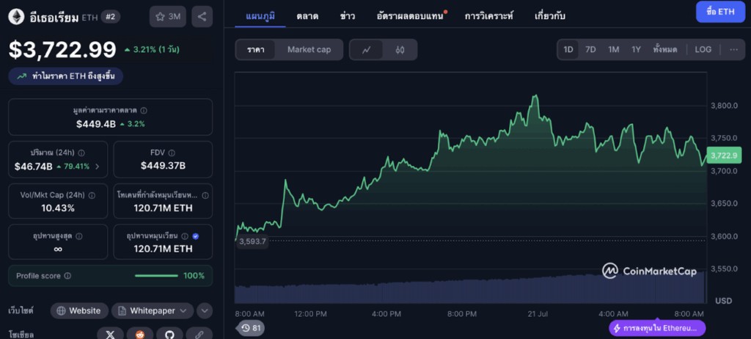This screenshot has height=339, width=751.
Task: Click the trending arrow in ทำไมราคา ETH pill
Action: click(21, 76)
